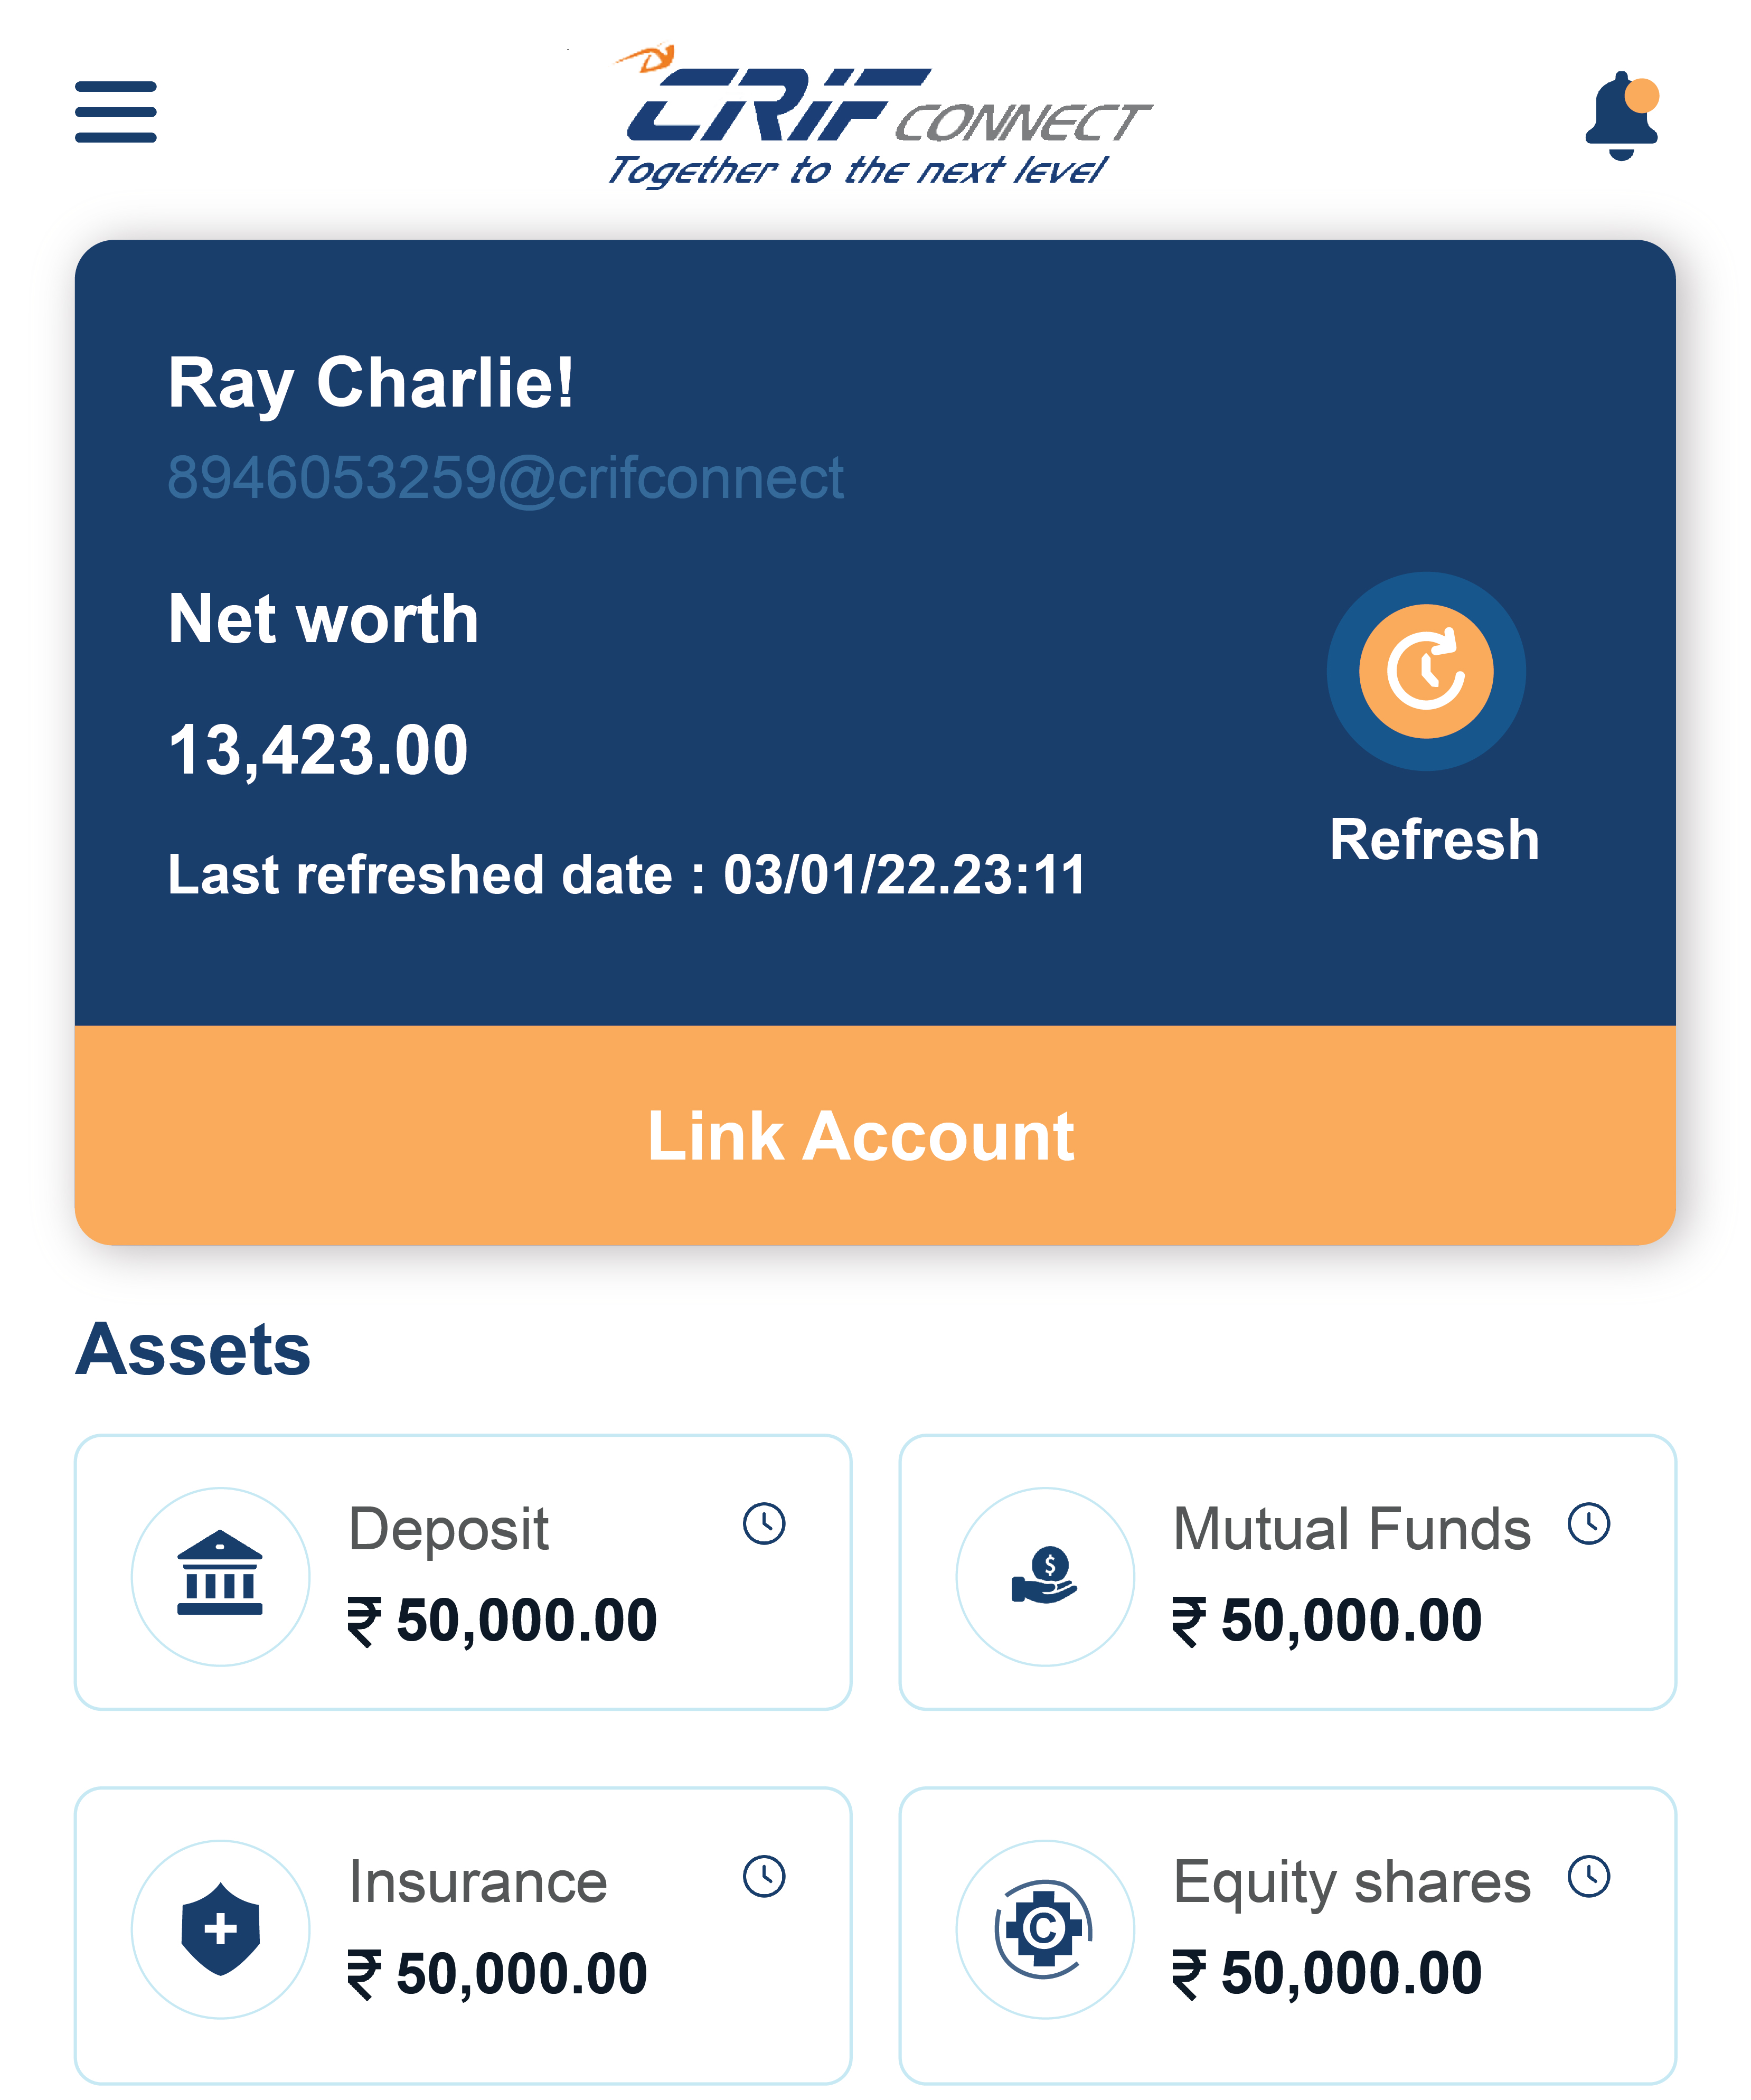Click the 8946053259@crifconnect handle
Screen dimensions: 1751x2100
pos(505,478)
